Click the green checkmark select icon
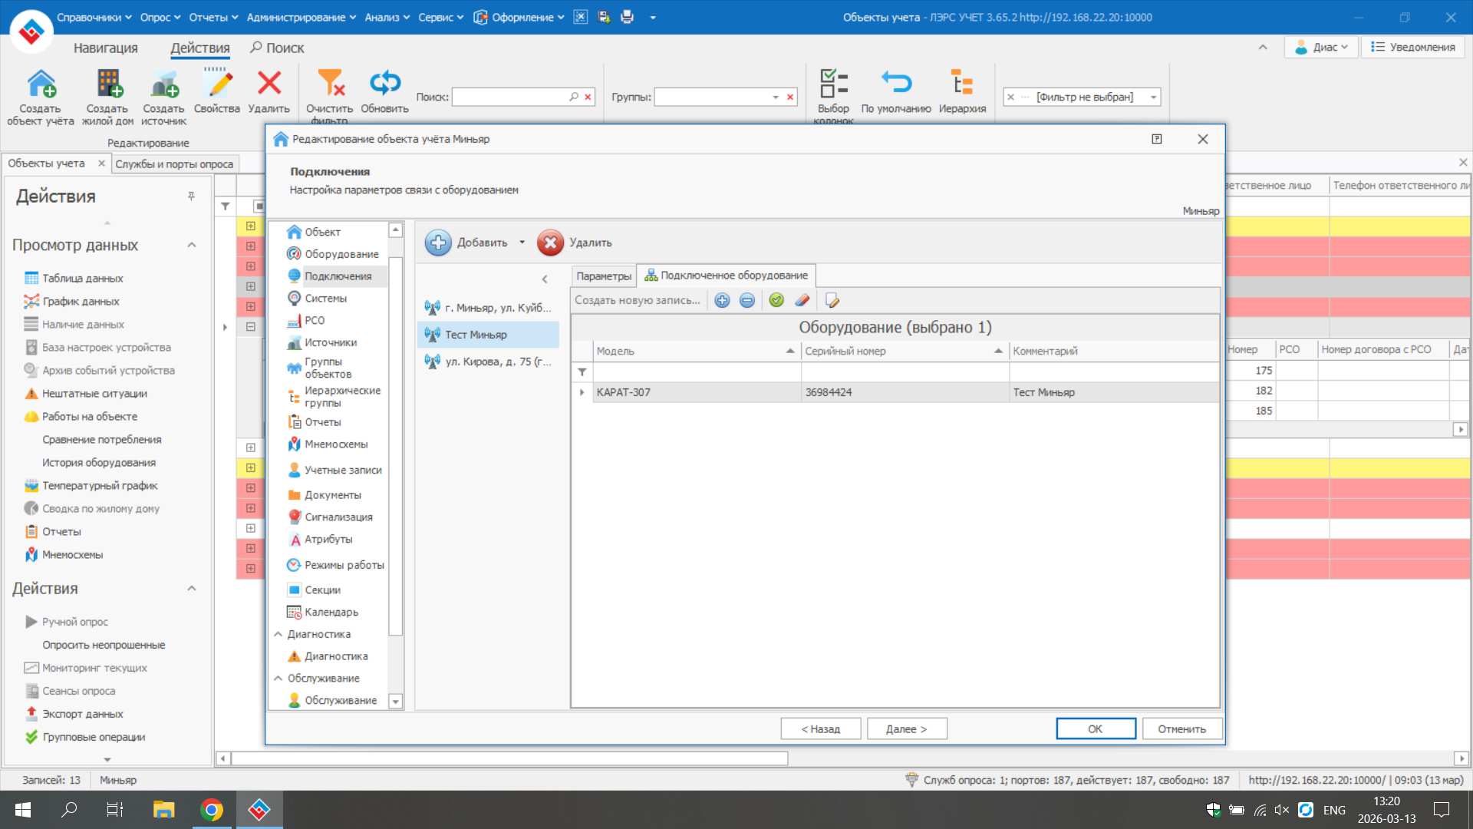 point(776,300)
